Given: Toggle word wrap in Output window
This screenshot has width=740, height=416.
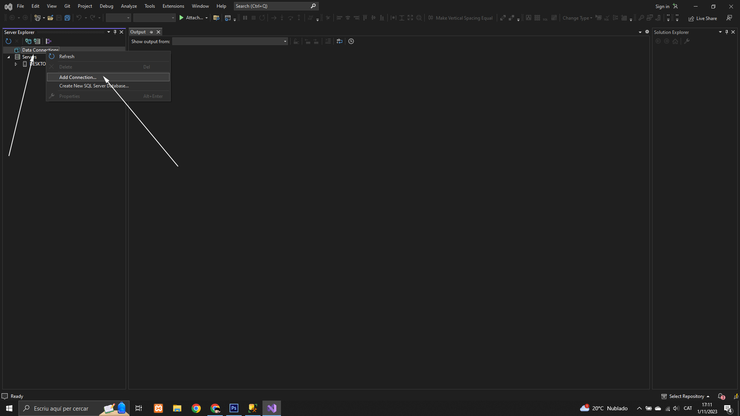Looking at the screenshot, I should click(x=339, y=41).
